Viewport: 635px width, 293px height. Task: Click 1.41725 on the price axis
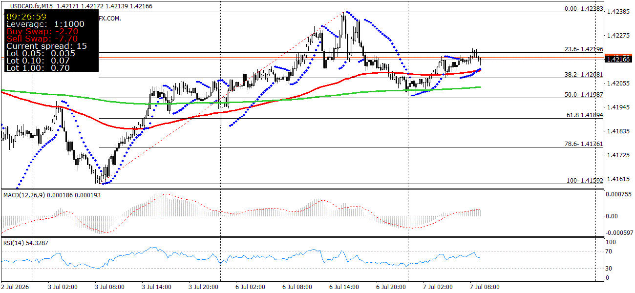[x=618, y=155]
